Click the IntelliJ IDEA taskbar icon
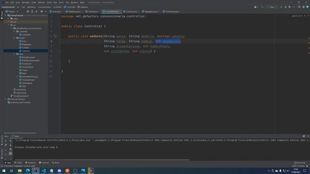Screen dimensions: 310x174 35,171
